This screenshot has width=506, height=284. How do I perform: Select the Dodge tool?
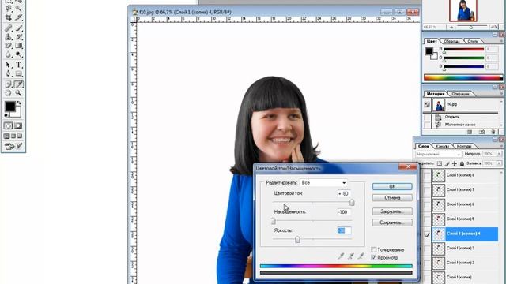tap(19, 54)
